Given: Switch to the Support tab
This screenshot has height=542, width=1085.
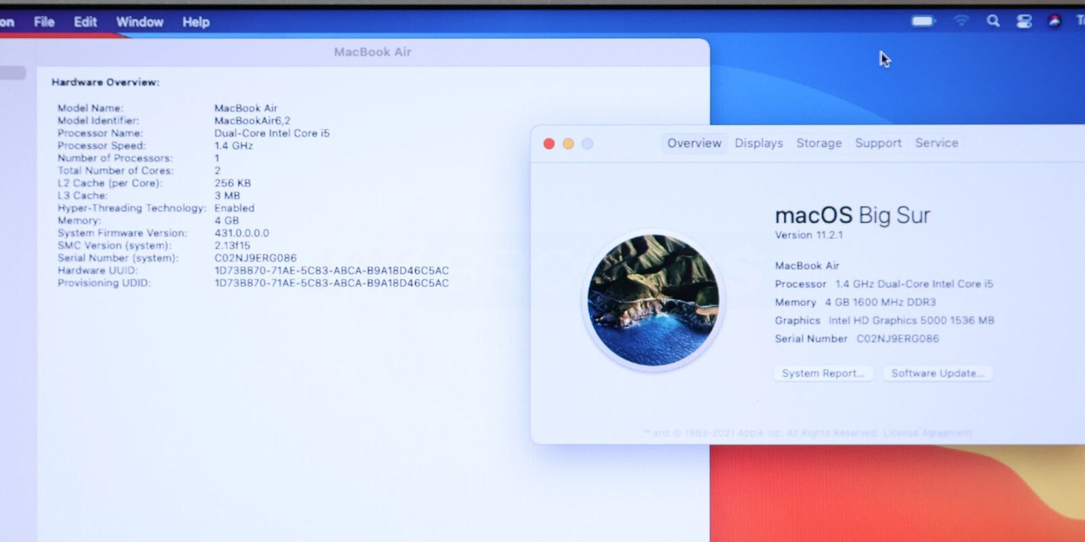Looking at the screenshot, I should tap(878, 143).
